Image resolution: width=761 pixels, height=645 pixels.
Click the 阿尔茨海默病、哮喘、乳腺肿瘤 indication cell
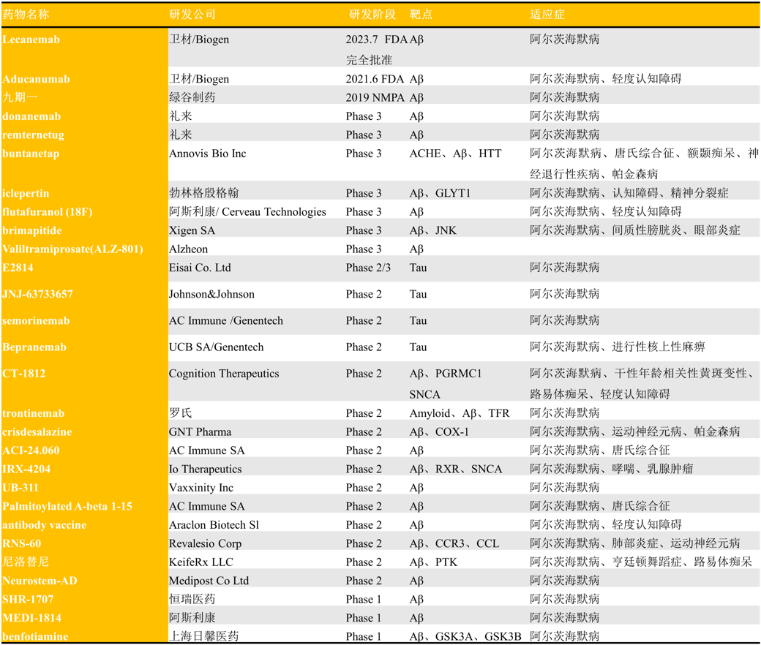[x=612, y=469]
